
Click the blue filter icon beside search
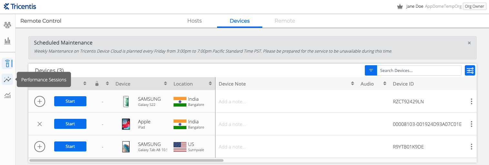tap(371, 70)
